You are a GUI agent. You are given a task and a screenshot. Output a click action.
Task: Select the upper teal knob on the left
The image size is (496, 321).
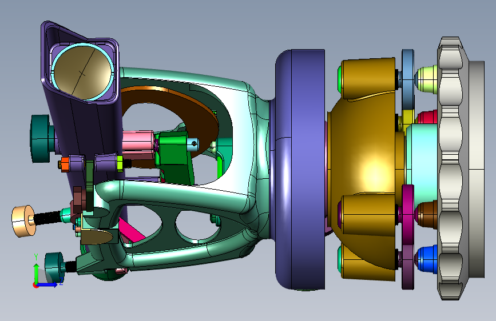pyautogui.click(x=41, y=139)
